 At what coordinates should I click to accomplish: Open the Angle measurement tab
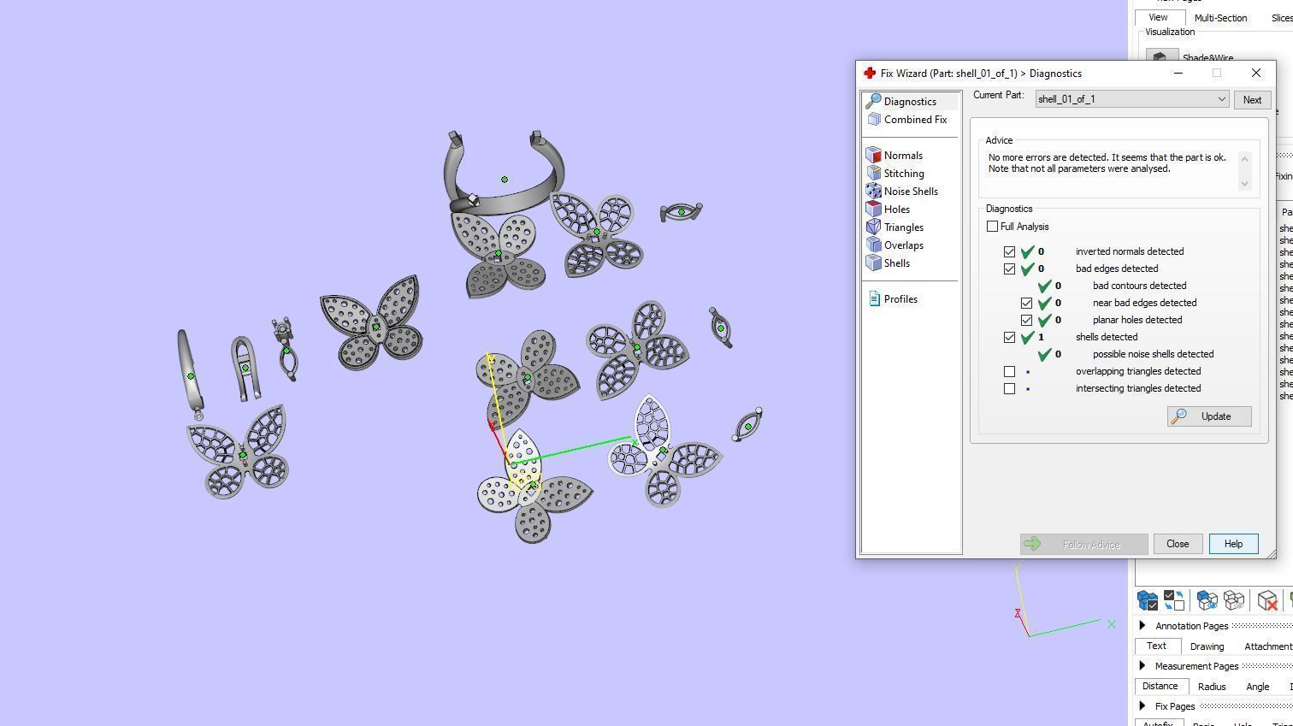(1257, 687)
